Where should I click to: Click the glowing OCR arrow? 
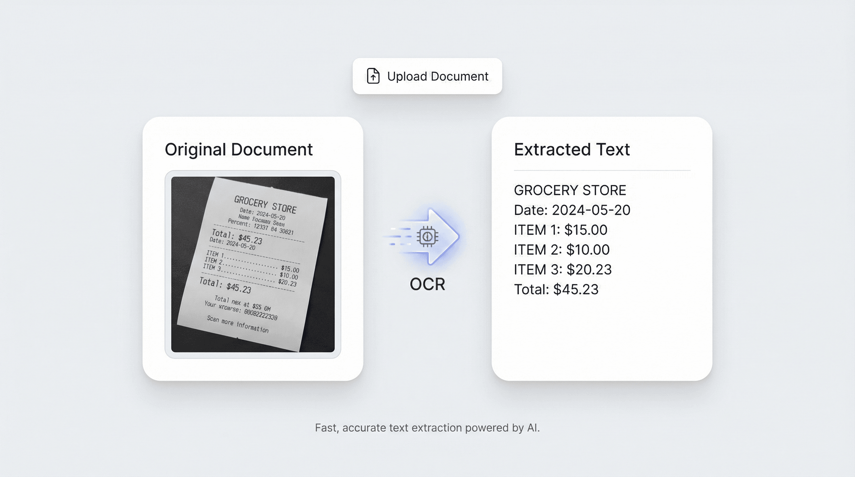pyautogui.click(x=432, y=237)
